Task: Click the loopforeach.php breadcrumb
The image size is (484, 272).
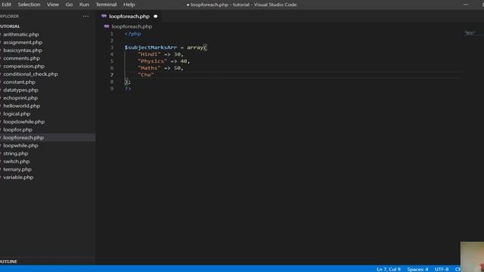Action: pos(132,26)
